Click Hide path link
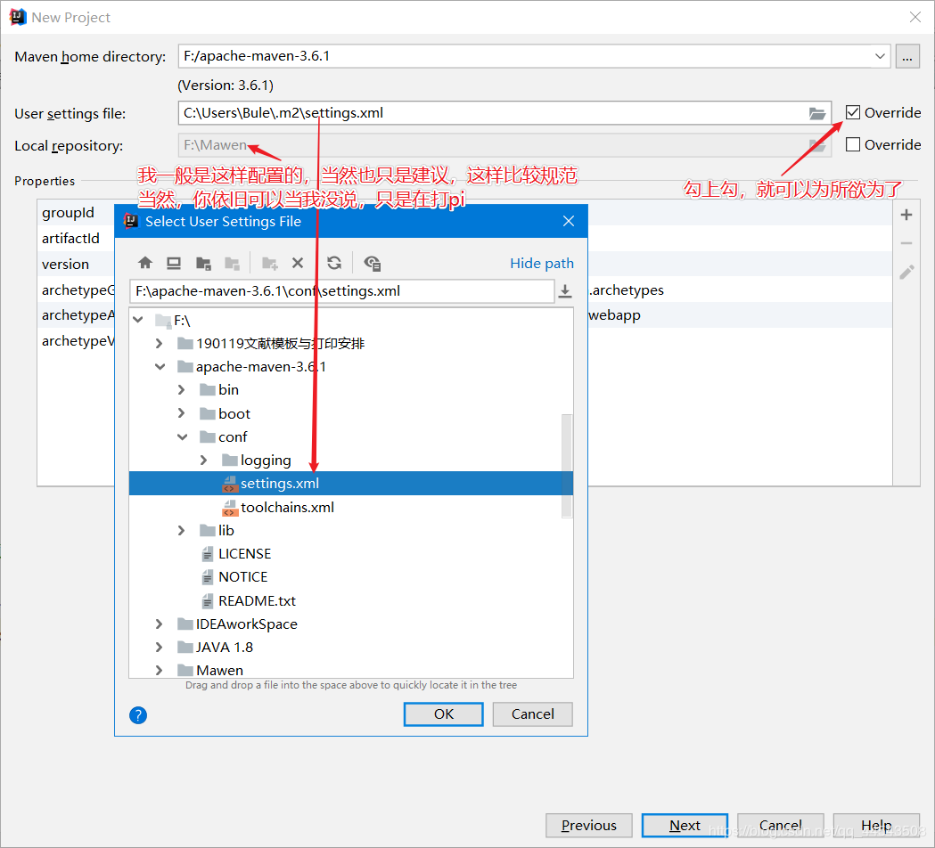The image size is (935, 848). (541, 264)
